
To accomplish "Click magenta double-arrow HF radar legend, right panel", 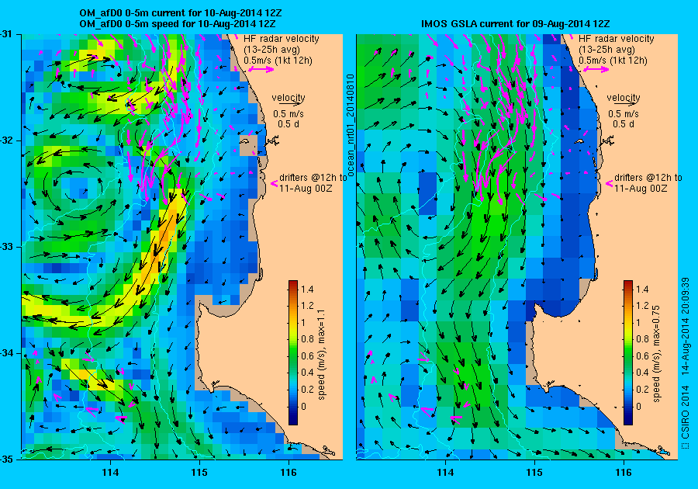I will 596,69.
